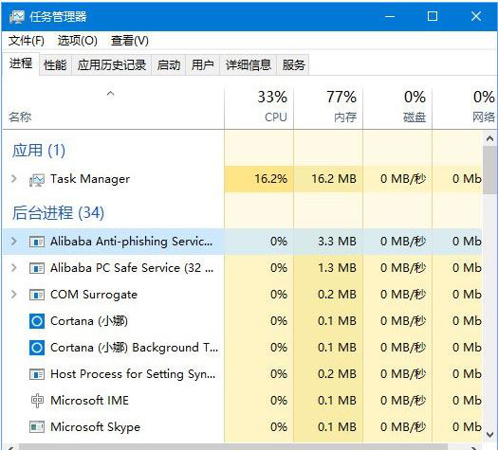
Task: Select Cortana (小娜) Background T... name
Action: (134, 348)
